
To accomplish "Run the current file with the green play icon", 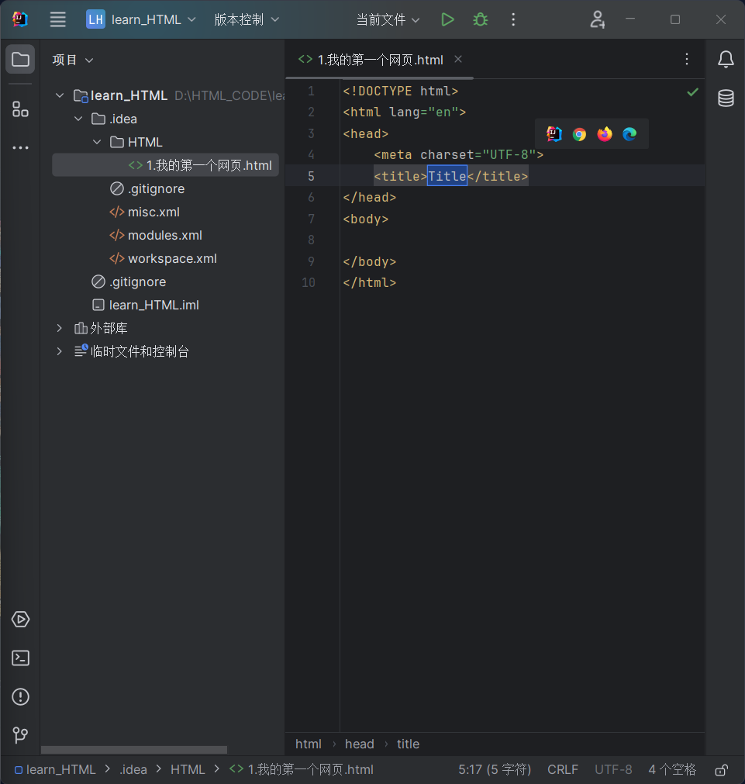I will click(447, 19).
